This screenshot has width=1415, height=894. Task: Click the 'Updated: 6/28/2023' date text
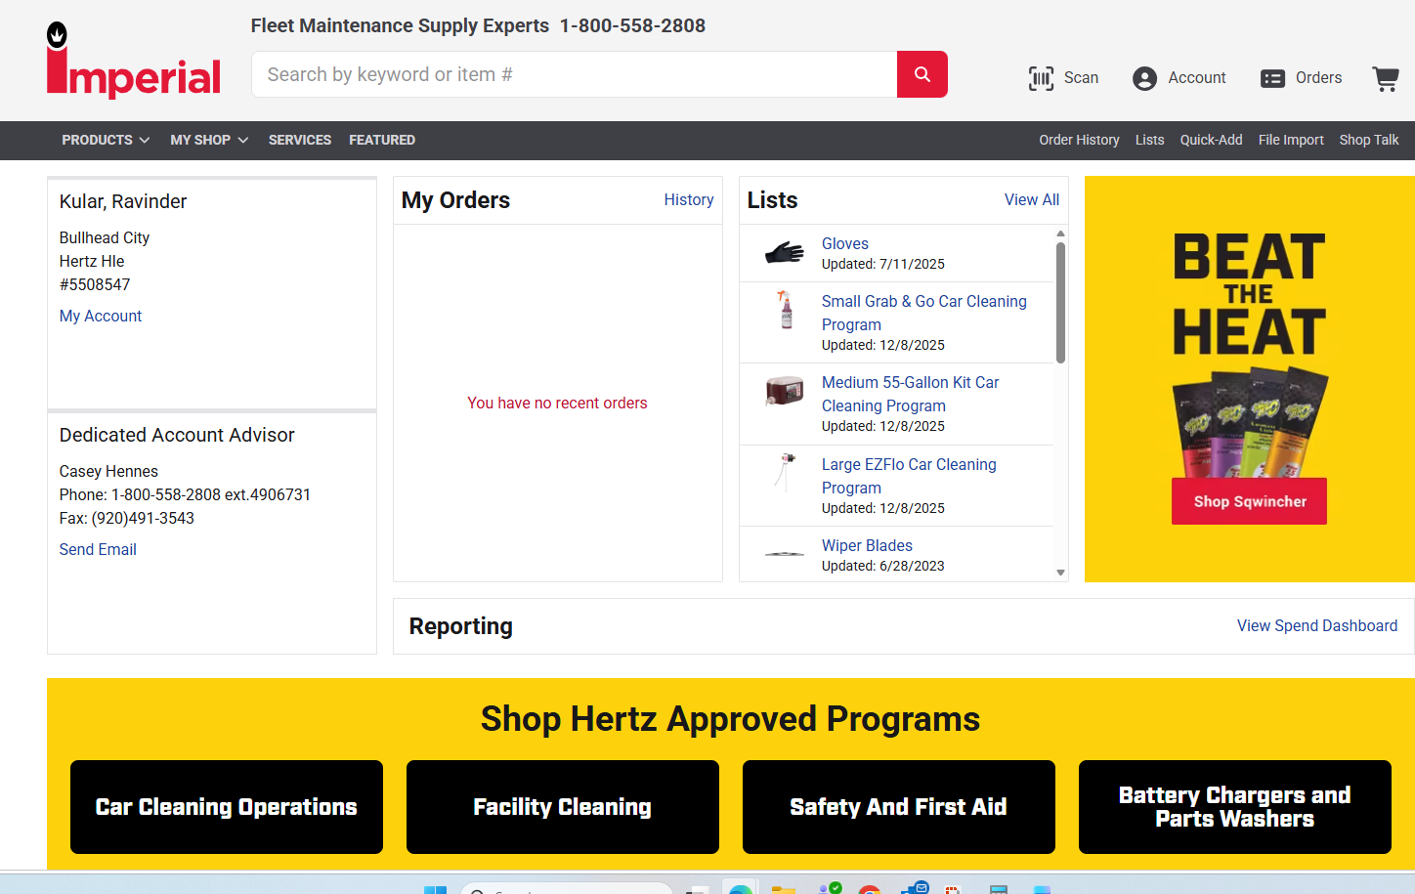click(883, 566)
